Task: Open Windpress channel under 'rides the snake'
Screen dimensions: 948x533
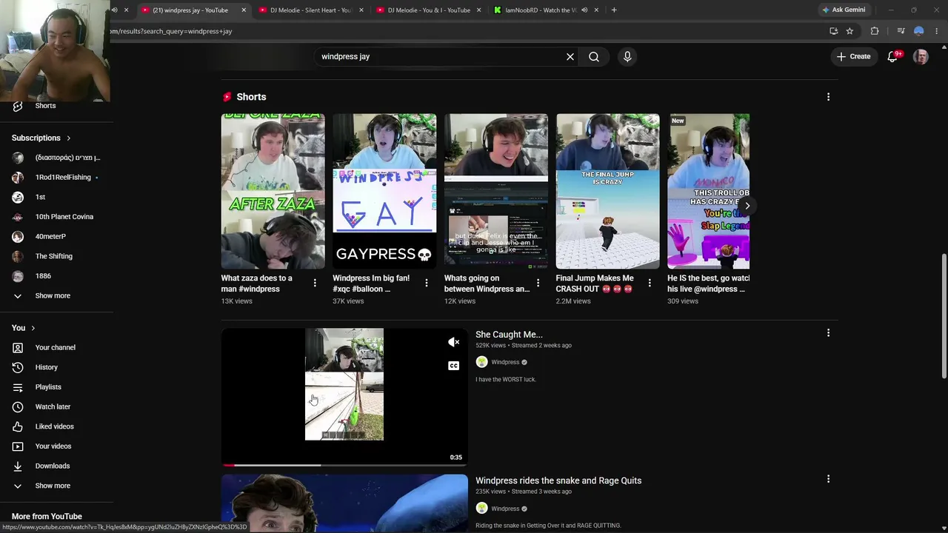Action: (505, 509)
